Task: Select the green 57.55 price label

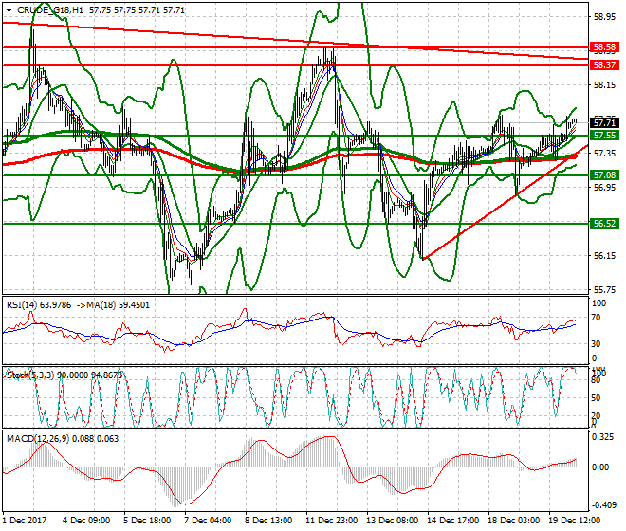Action: coord(603,136)
